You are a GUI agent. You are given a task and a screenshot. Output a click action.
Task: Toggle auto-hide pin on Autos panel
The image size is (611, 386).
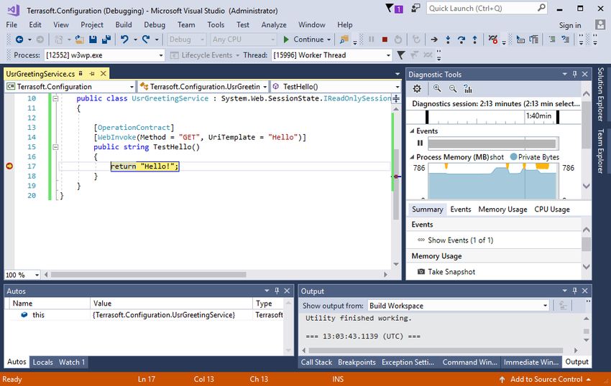(277, 291)
